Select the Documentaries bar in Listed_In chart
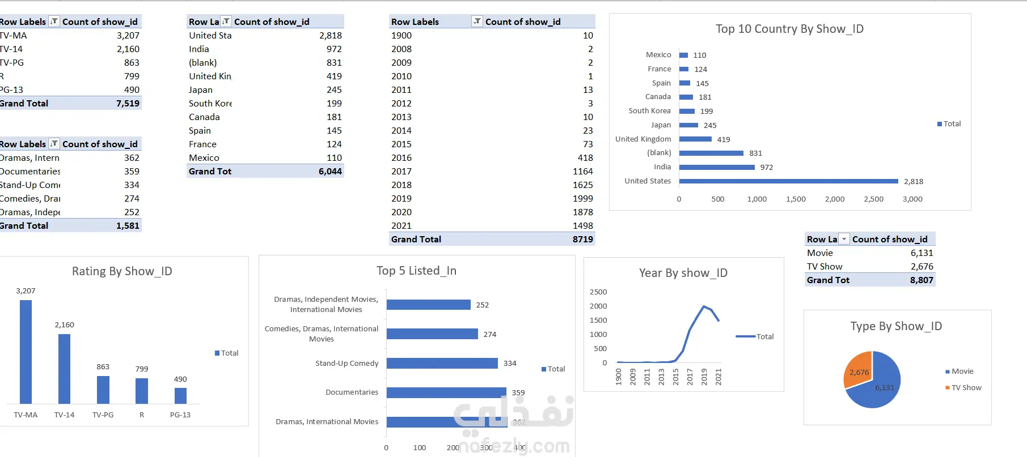The height and width of the screenshot is (457, 1027). tap(446, 392)
